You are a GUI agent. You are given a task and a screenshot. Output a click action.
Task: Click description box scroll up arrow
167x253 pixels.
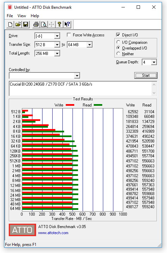pos(154,85)
